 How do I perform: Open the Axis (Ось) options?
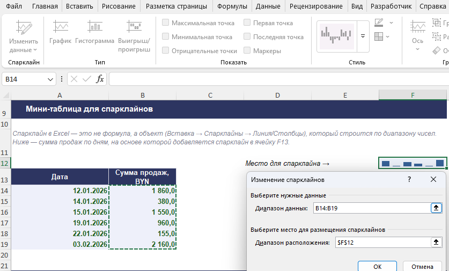tap(417, 35)
